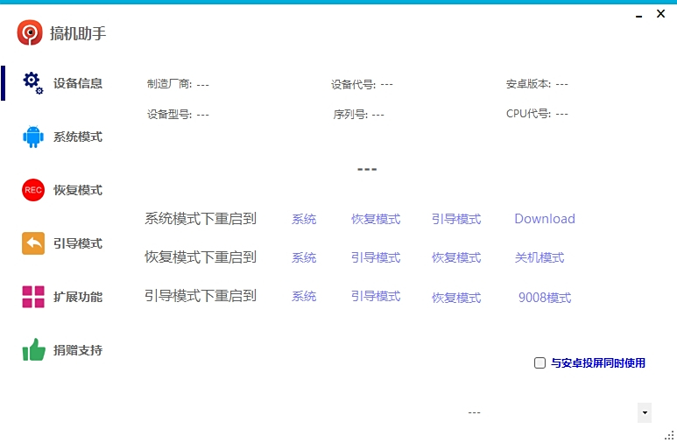Reboot to 系统 from 引导模式下 row
The image size is (677, 443).
point(304,296)
